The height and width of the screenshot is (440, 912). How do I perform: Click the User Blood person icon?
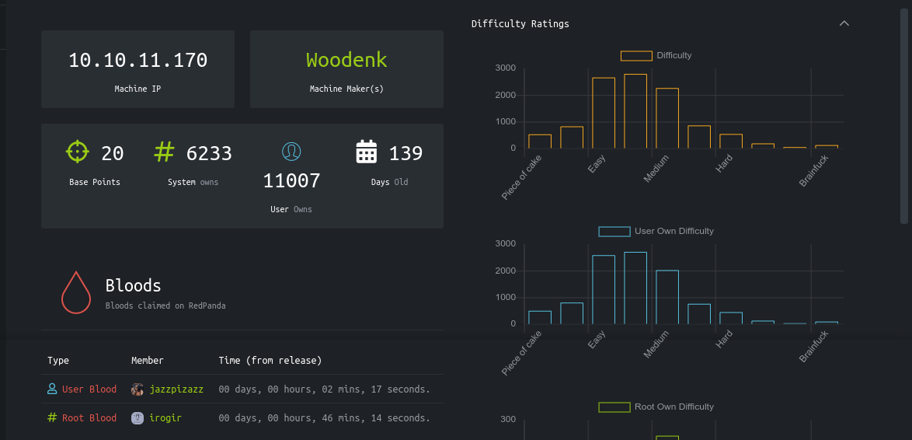click(52, 389)
